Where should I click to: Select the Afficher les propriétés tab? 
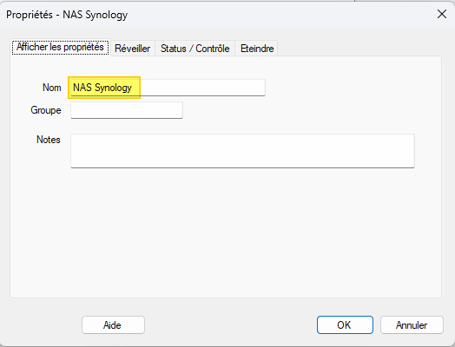click(x=61, y=47)
